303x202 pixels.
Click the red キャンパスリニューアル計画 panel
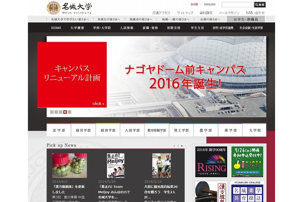72,74
